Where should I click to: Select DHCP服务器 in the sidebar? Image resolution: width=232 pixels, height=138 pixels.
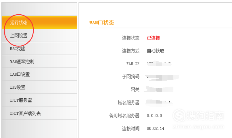pos(21,100)
